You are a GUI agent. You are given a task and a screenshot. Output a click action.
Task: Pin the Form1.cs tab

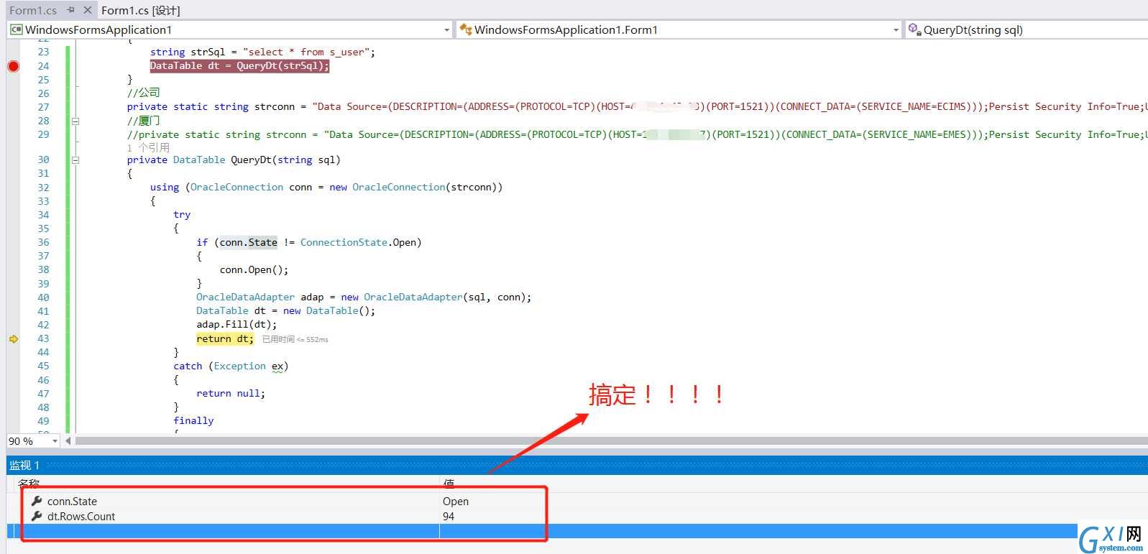coord(70,10)
